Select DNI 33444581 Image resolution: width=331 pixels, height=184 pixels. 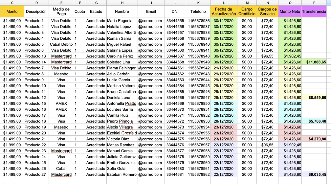click(x=175, y=174)
